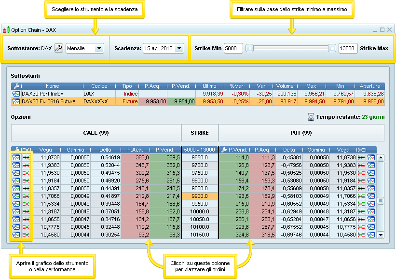This screenshot has width=396, height=279.
Task: Open call chart icon for strike 10100.0
Action: (x=16, y=227)
